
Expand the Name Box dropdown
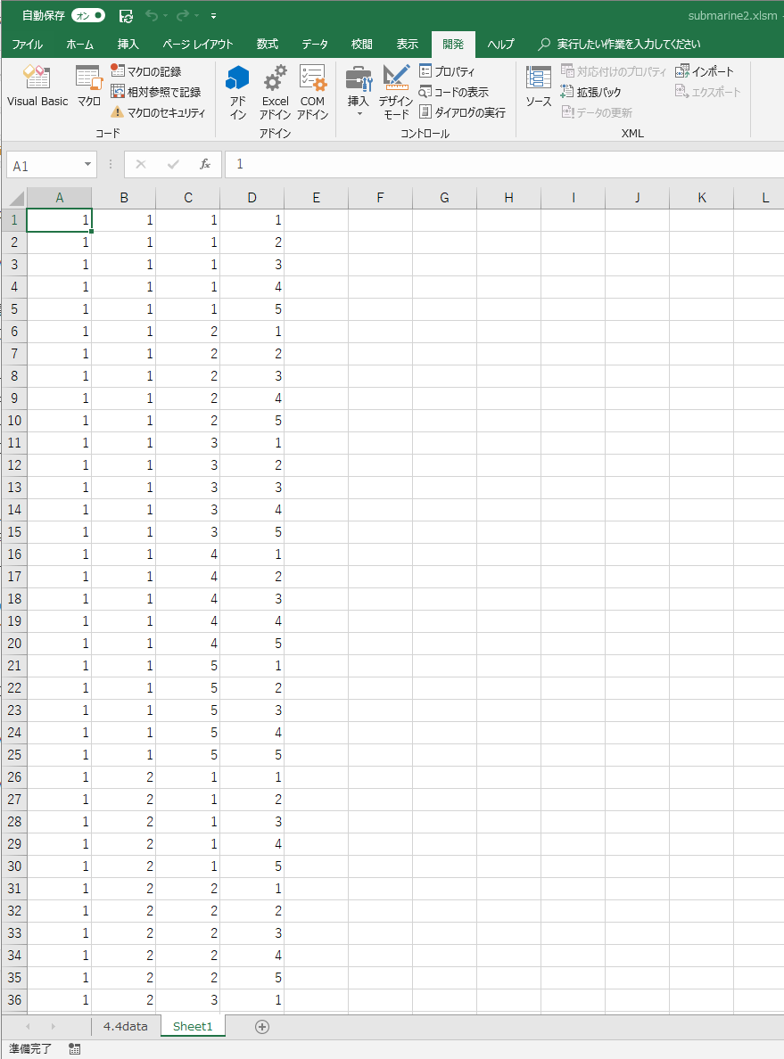pyautogui.click(x=87, y=165)
